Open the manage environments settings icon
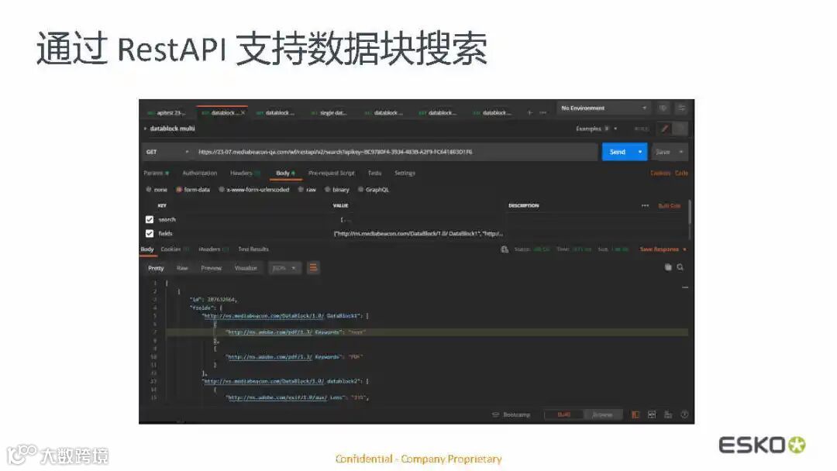 [681, 108]
